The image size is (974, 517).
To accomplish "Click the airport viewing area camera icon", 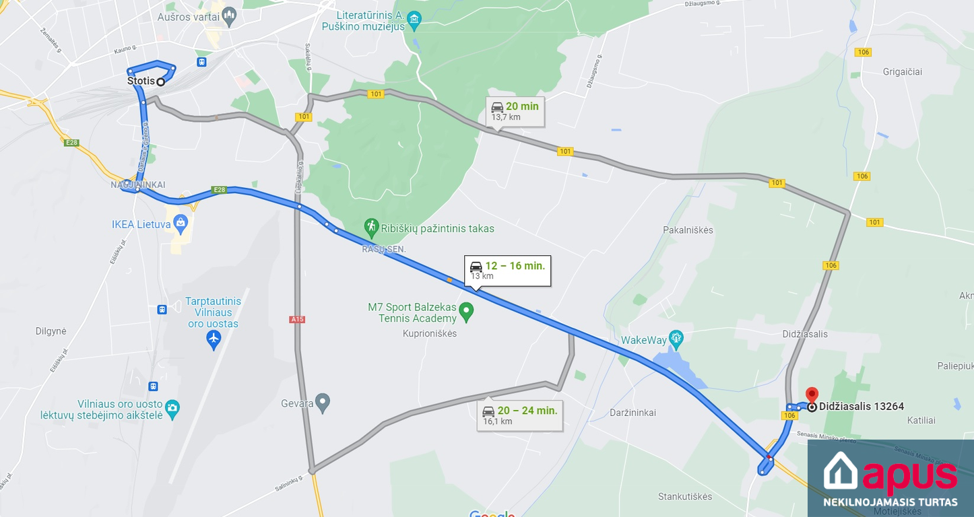I will point(173,407).
